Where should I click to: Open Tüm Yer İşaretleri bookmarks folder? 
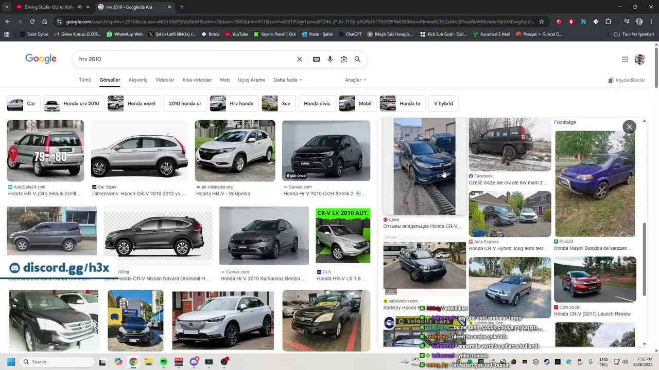coord(634,34)
